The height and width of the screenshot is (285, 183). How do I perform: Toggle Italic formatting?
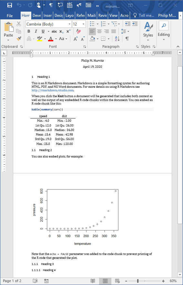[x=36, y=31]
